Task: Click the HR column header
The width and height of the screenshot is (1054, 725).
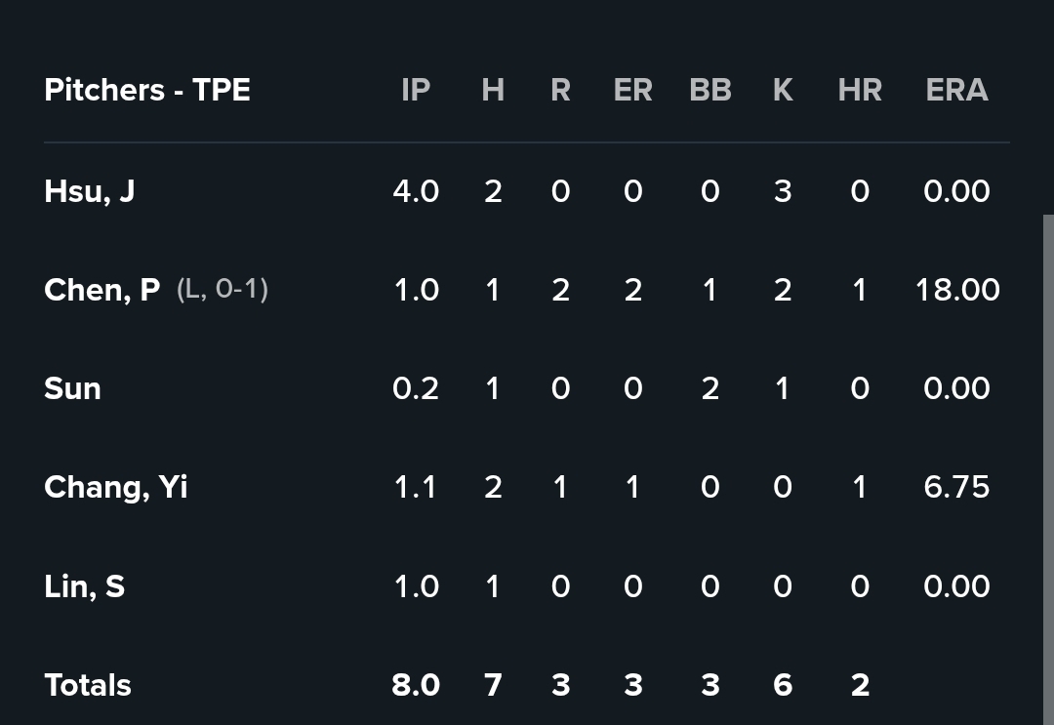Action: click(860, 90)
